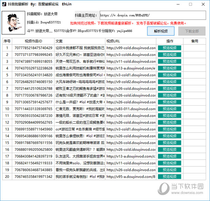Preview video in row 8
The height and width of the screenshot is (201, 210).
coord(169,95)
